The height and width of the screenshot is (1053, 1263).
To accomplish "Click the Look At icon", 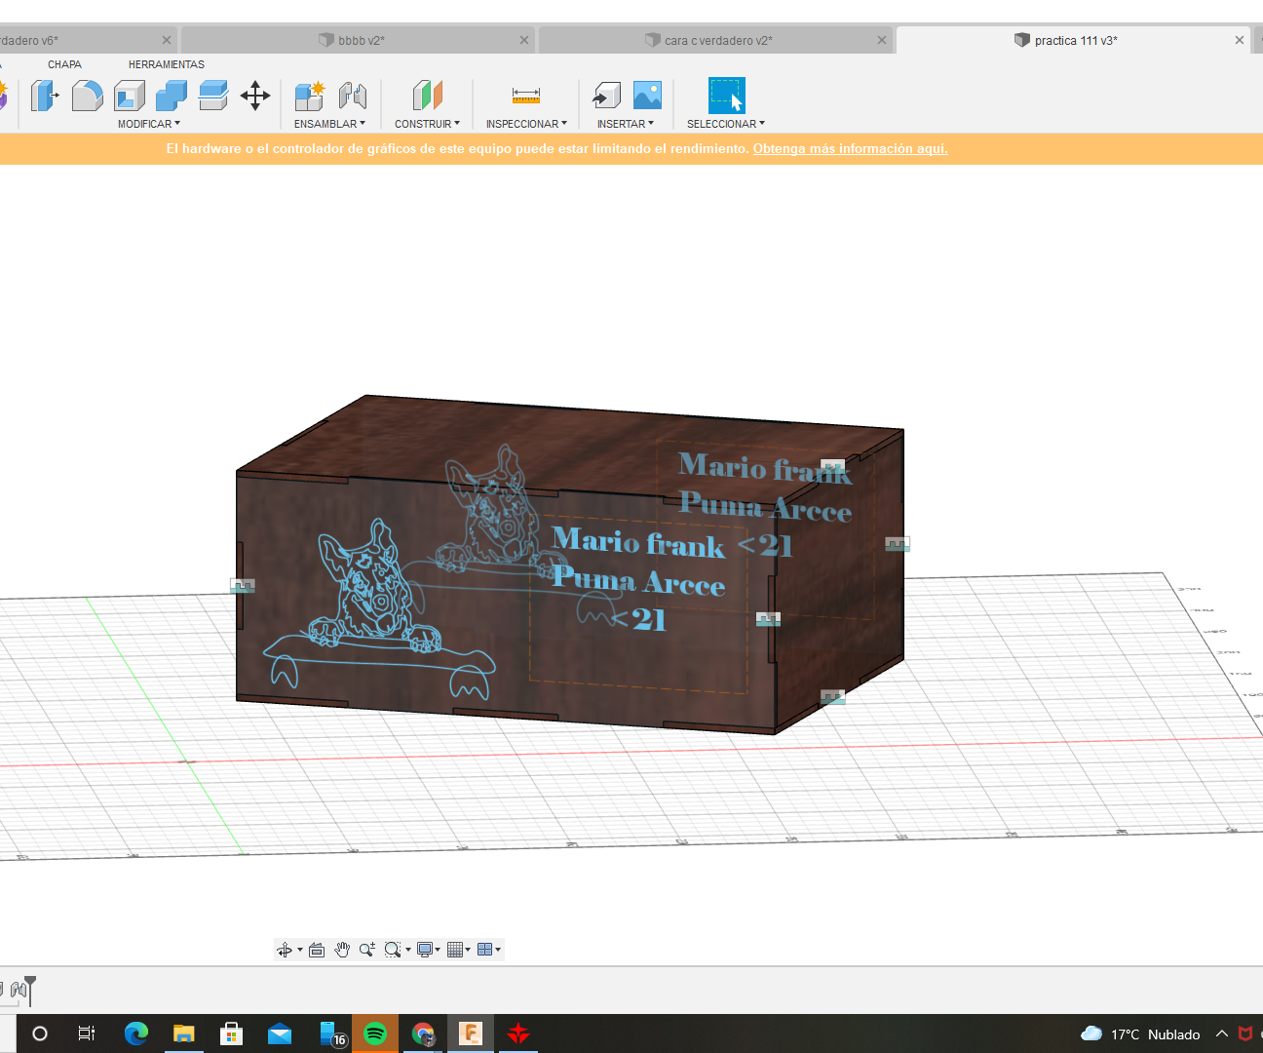I will pos(317,950).
